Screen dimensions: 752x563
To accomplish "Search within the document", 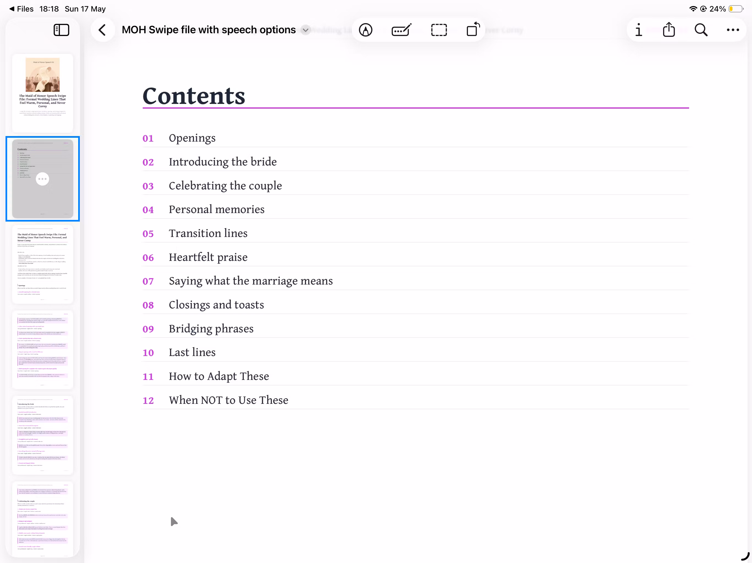I will tap(701, 30).
